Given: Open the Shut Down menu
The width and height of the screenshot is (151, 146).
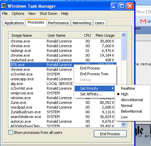Looking at the screenshot, I should pos(48,13).
